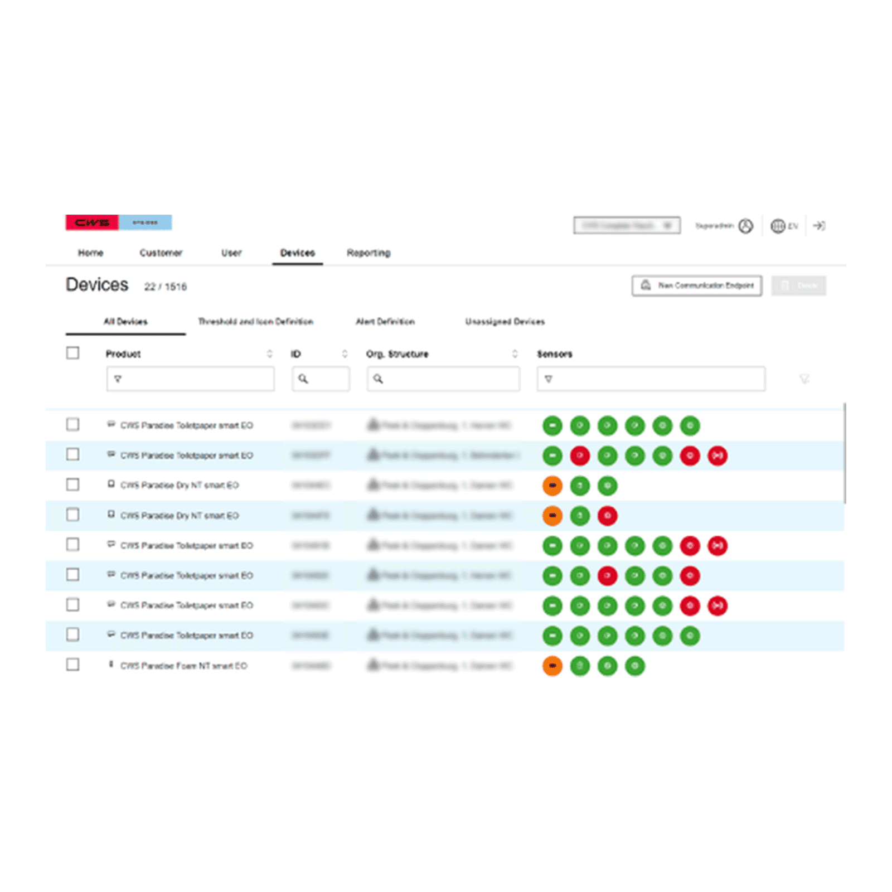Click the greyed-out Delete button

click(x=799, y=285)
